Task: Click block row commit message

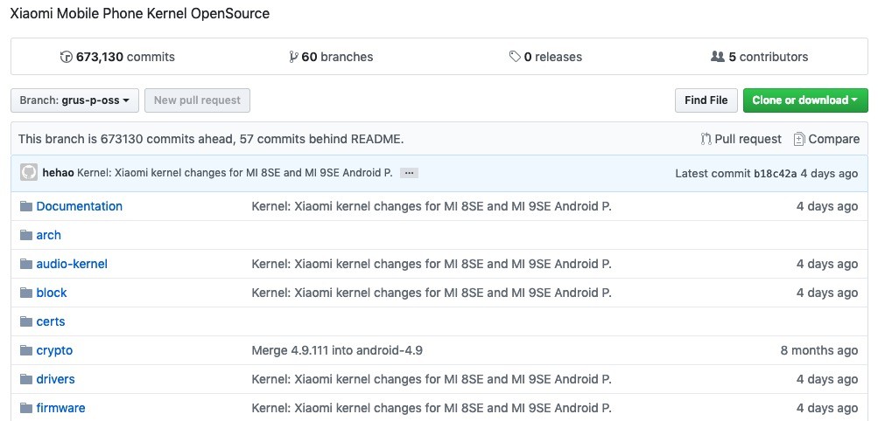Action: [432, 293]
